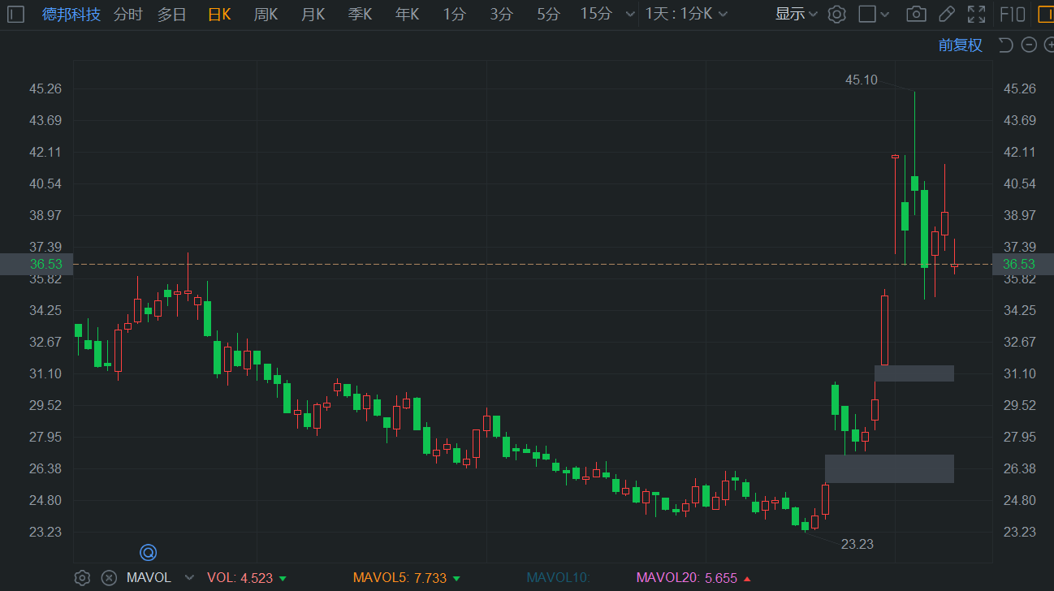Click 前复权 adjustment link
The image size is (1054, 591).
[x=961, y=45]
